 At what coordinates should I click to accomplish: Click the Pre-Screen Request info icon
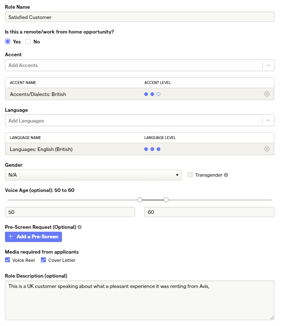80,227
